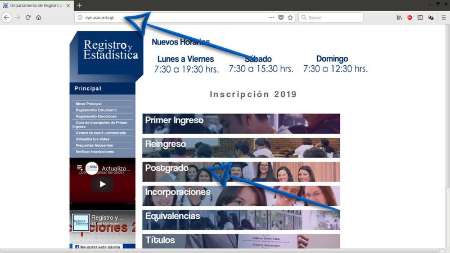450x253 pixels.
Task: Open page actions three-dot menu in address bar
Action: tap(272, 17)
